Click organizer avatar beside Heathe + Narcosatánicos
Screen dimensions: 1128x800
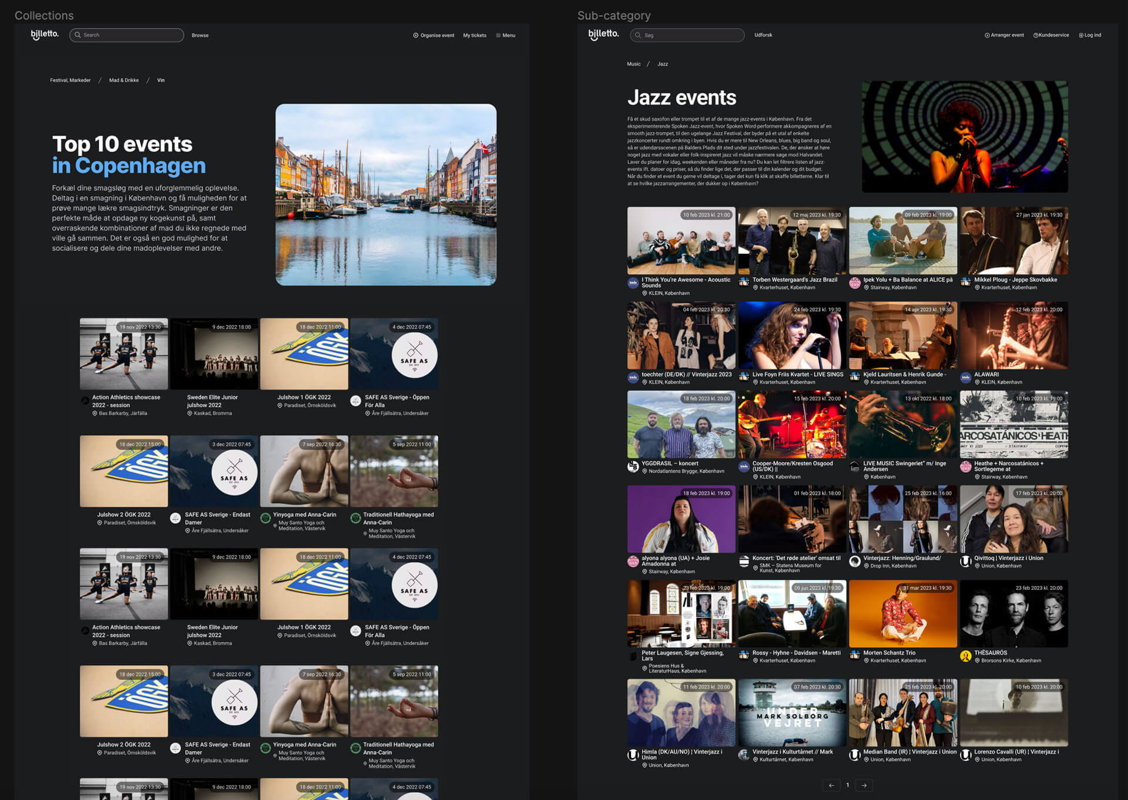[965, 466]
